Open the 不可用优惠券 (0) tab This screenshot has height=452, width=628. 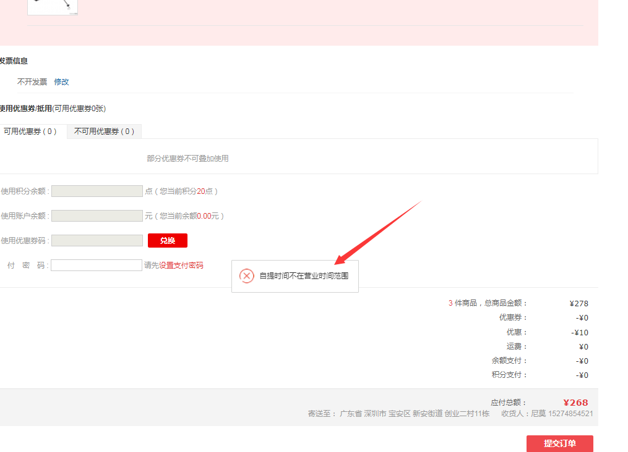coord(104,132)
